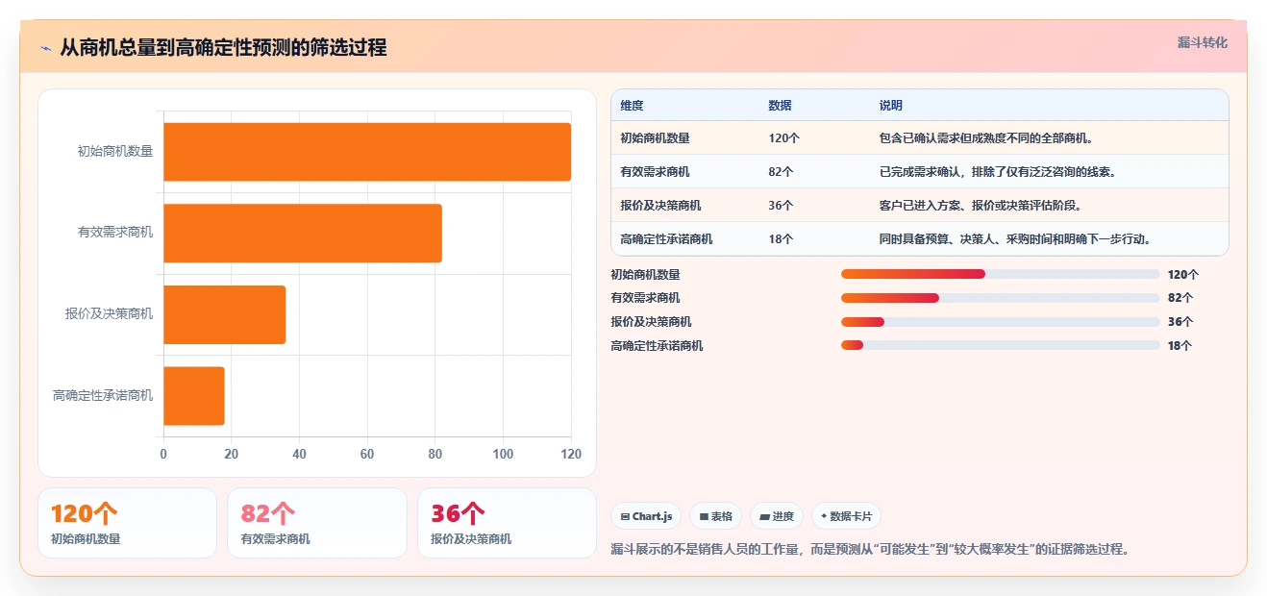1267x596 pixels.
Task: Click the 表格 chip
Action: coord(715,516)
